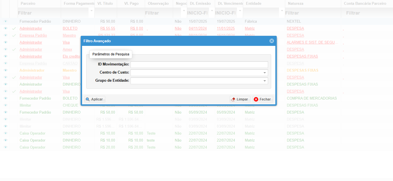Click the eye icon on the Administrador BOLETO row
The height and width of the screenshot is (181, 393).
click(5, 28)
